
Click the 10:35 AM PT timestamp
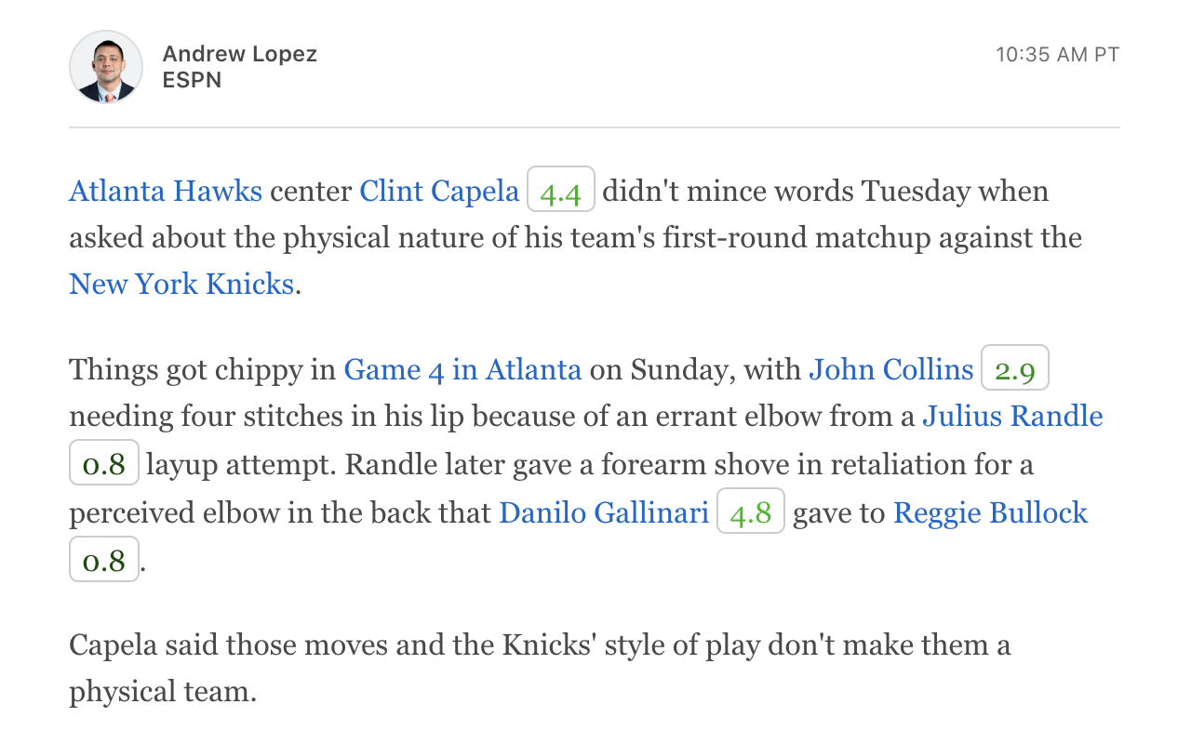1057,55
